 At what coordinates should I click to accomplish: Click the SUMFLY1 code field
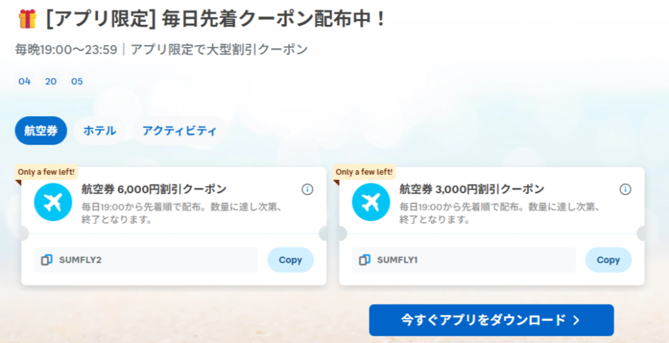[x=464, y=260]
